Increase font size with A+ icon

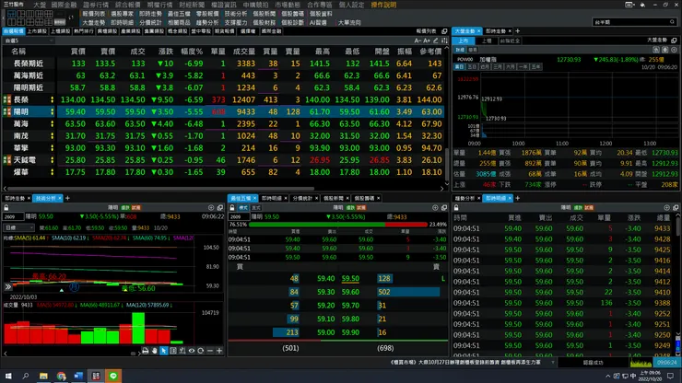(x=427, y=41)
